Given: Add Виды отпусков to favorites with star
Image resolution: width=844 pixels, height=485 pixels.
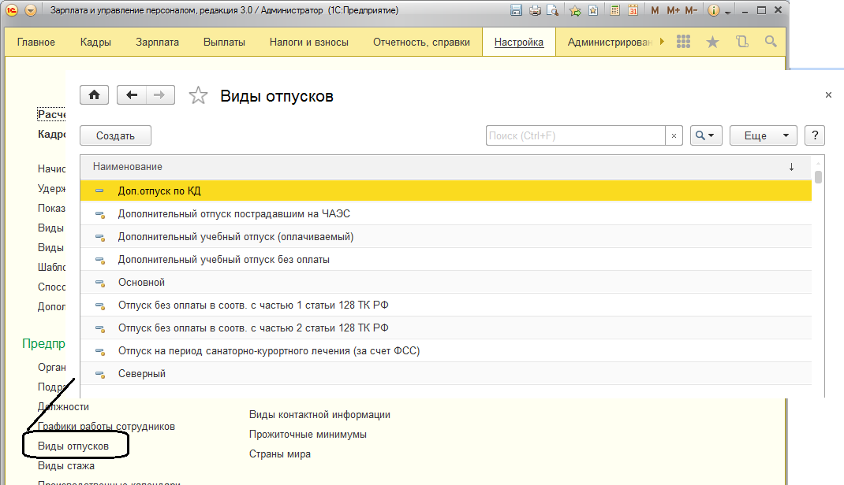Looking at the screenshot, I should [x=198, y=96].
